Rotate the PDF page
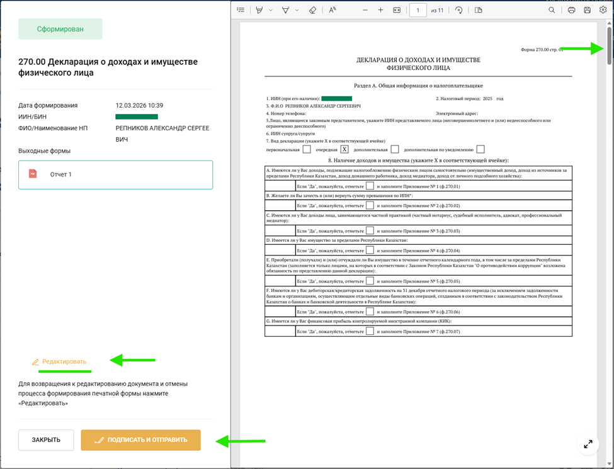 tap(458, 10)
